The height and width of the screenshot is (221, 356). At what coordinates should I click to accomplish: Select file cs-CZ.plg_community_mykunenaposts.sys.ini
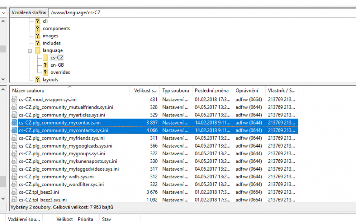pos(68,161)
